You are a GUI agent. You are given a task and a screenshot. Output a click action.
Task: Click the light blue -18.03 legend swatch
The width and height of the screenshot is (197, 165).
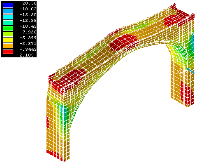pyautogui.click(x=8, y=11)
